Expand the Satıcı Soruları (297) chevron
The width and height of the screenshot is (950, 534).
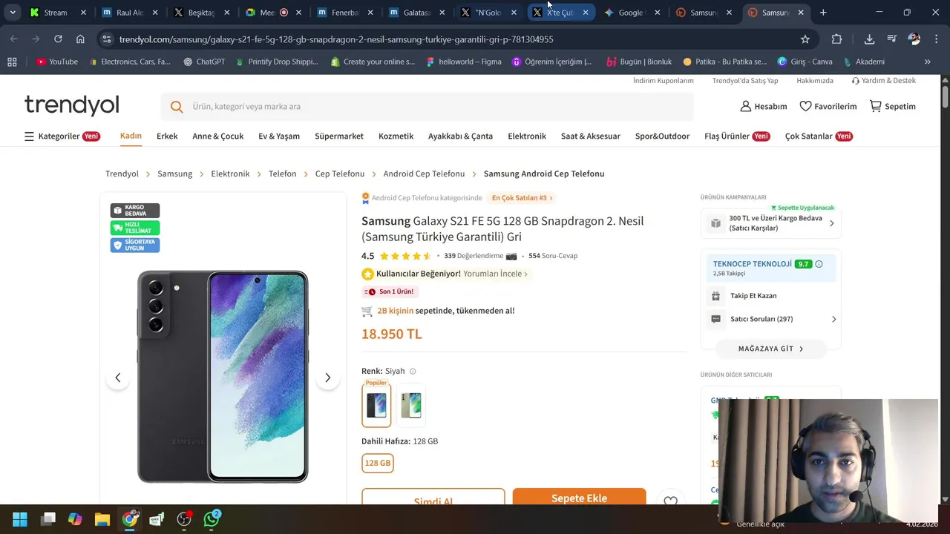click(x=833, y=319)
